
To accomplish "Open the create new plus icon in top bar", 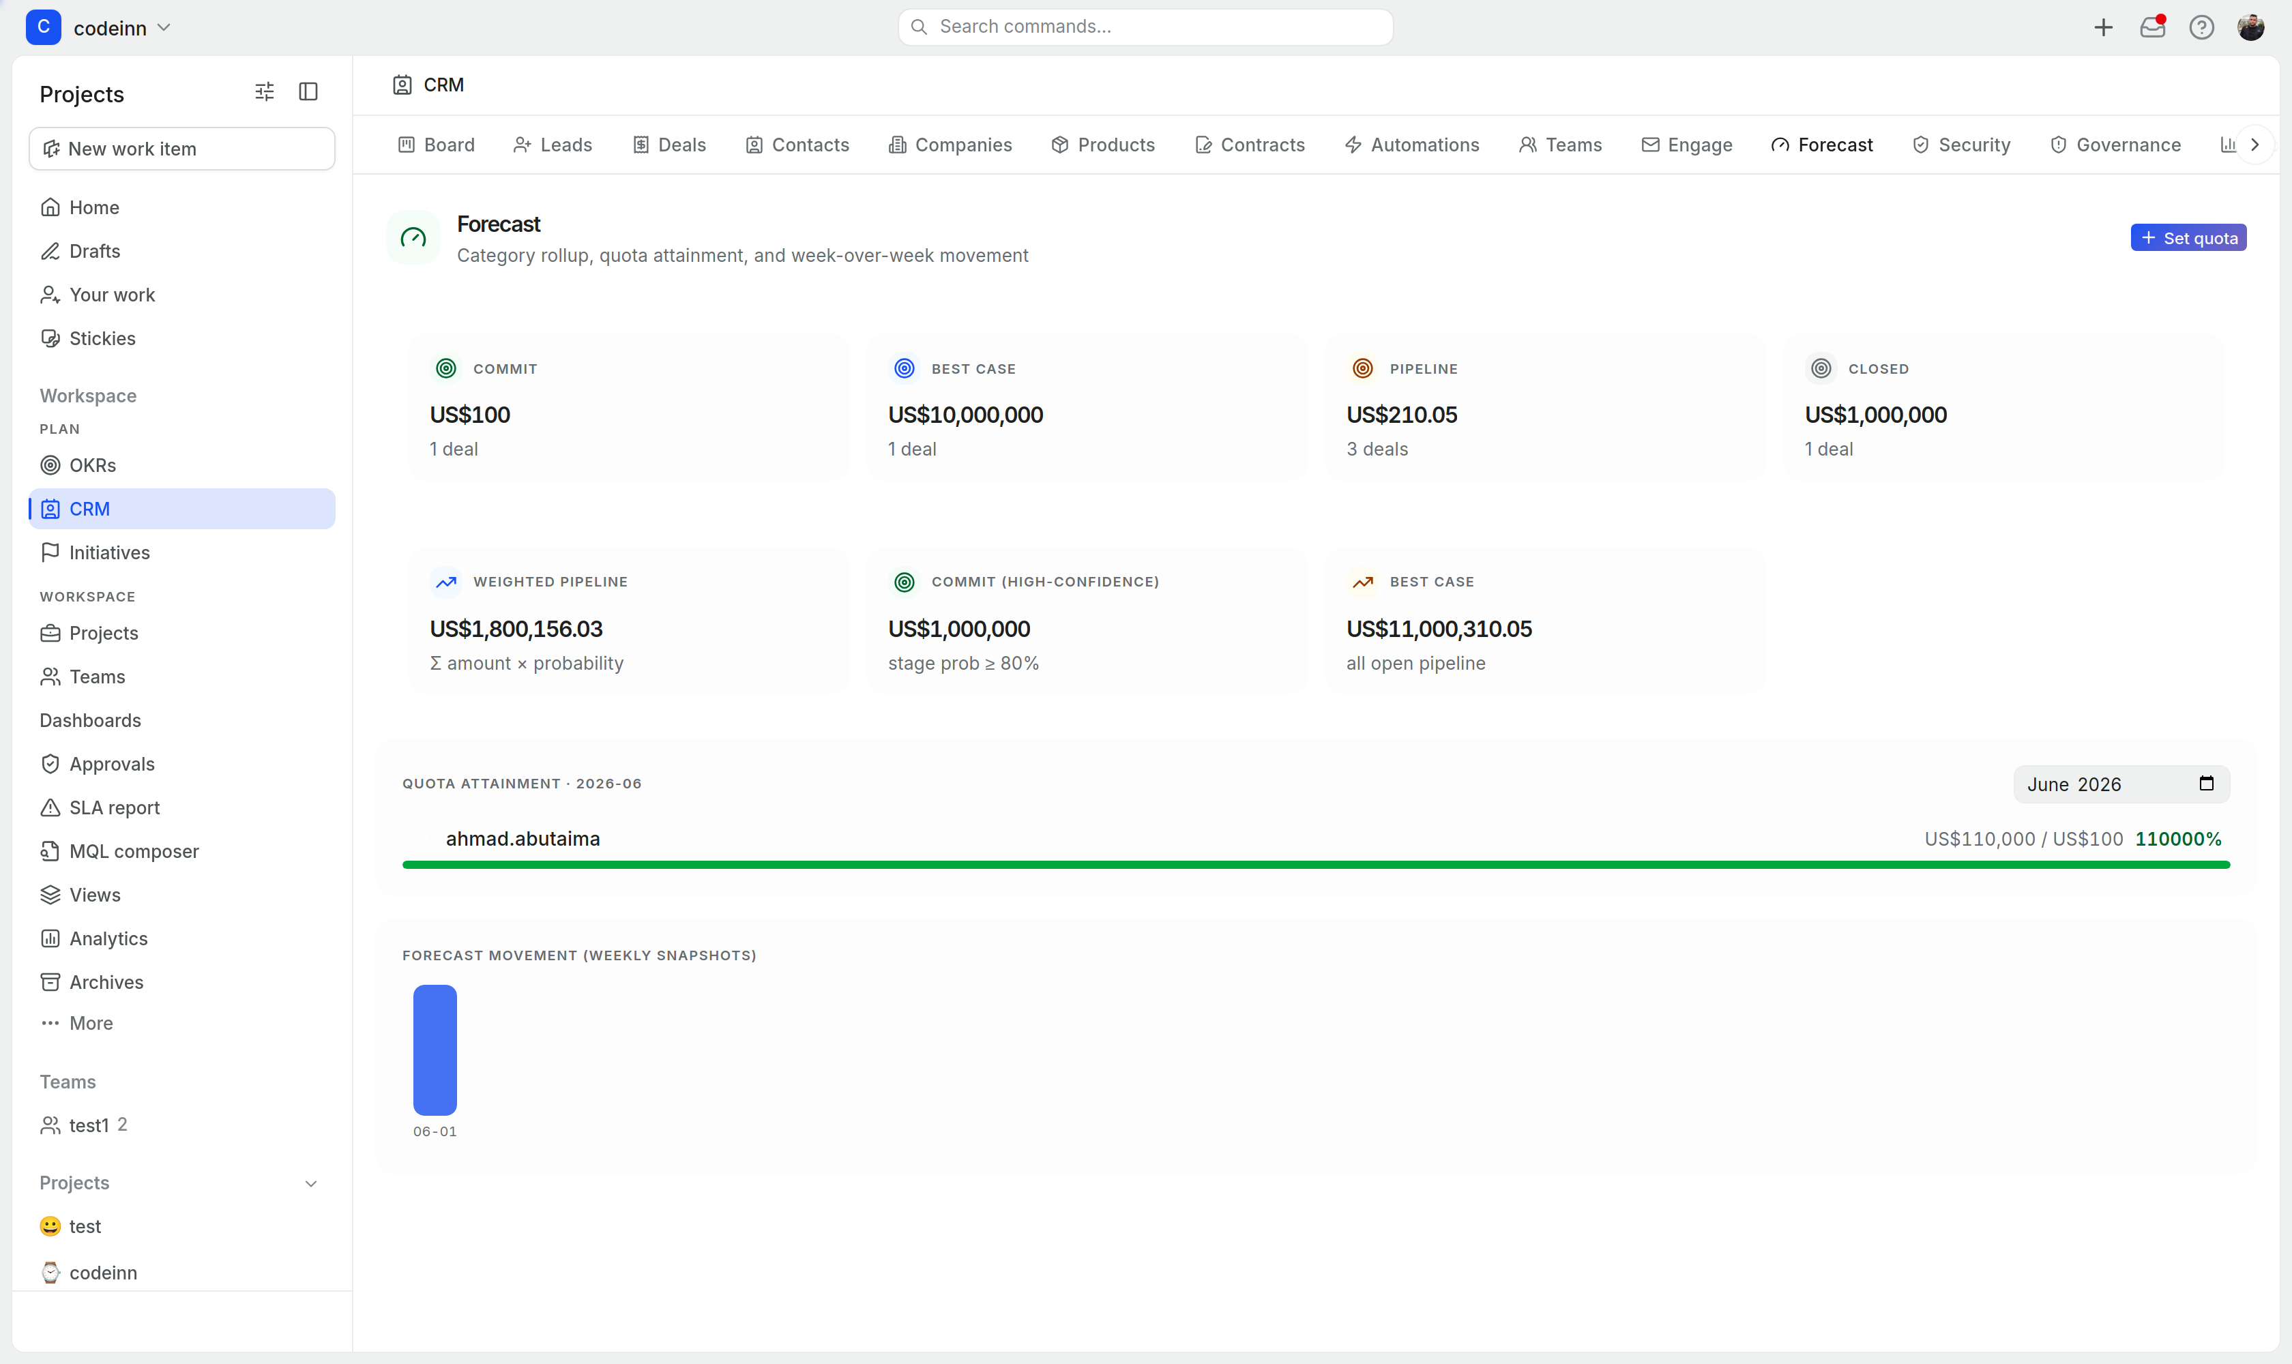I will 2102,27.
